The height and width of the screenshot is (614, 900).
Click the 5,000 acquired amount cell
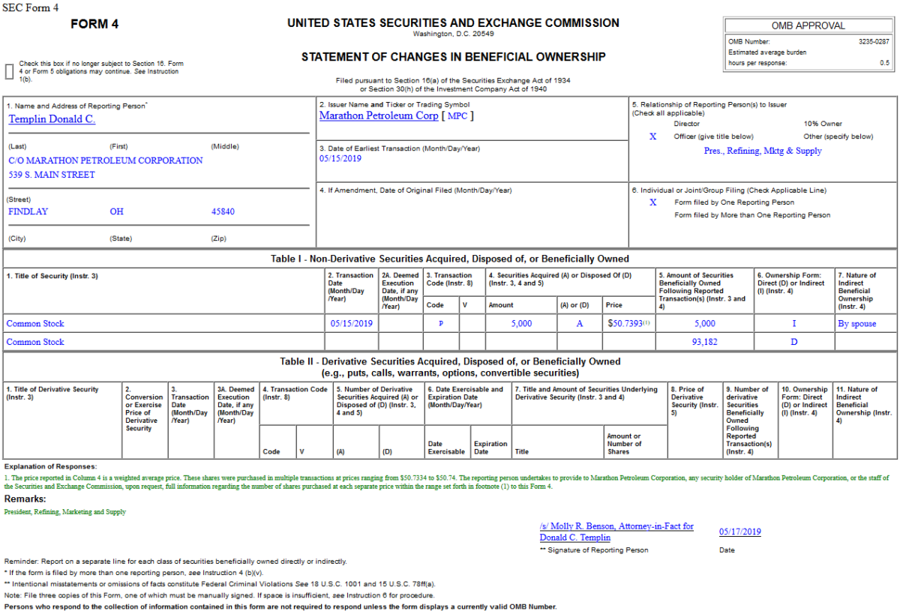[x=521, y=324]
